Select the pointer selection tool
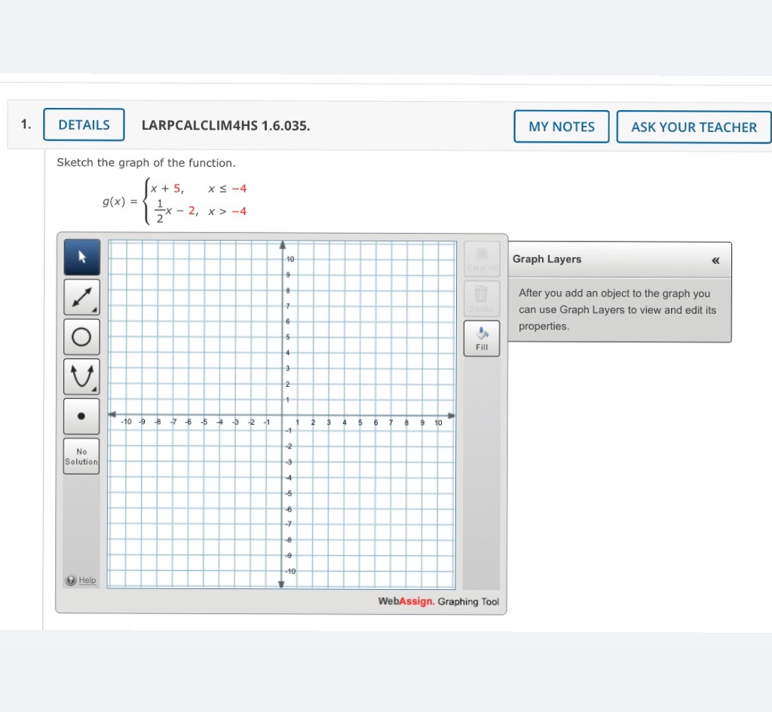This screenshot has height=712, width=772. tap(81, 257)
